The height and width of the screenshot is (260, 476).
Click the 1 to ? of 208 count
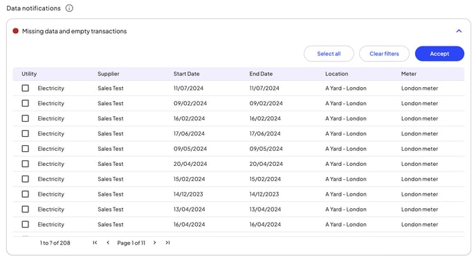[55, 243]
